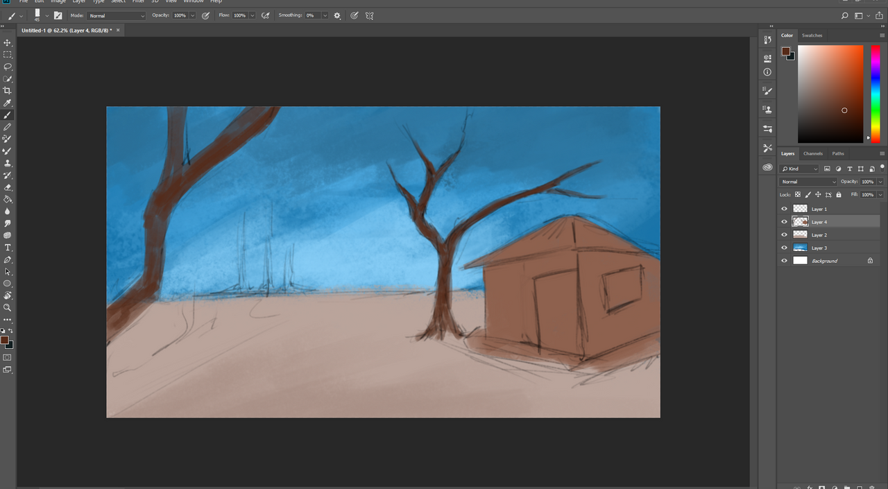
Task: Select the Lasso tool
Action: pos(8,67)
